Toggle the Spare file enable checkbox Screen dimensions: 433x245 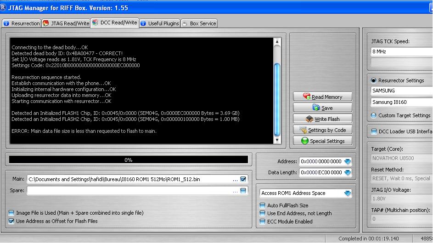[243, 190]
